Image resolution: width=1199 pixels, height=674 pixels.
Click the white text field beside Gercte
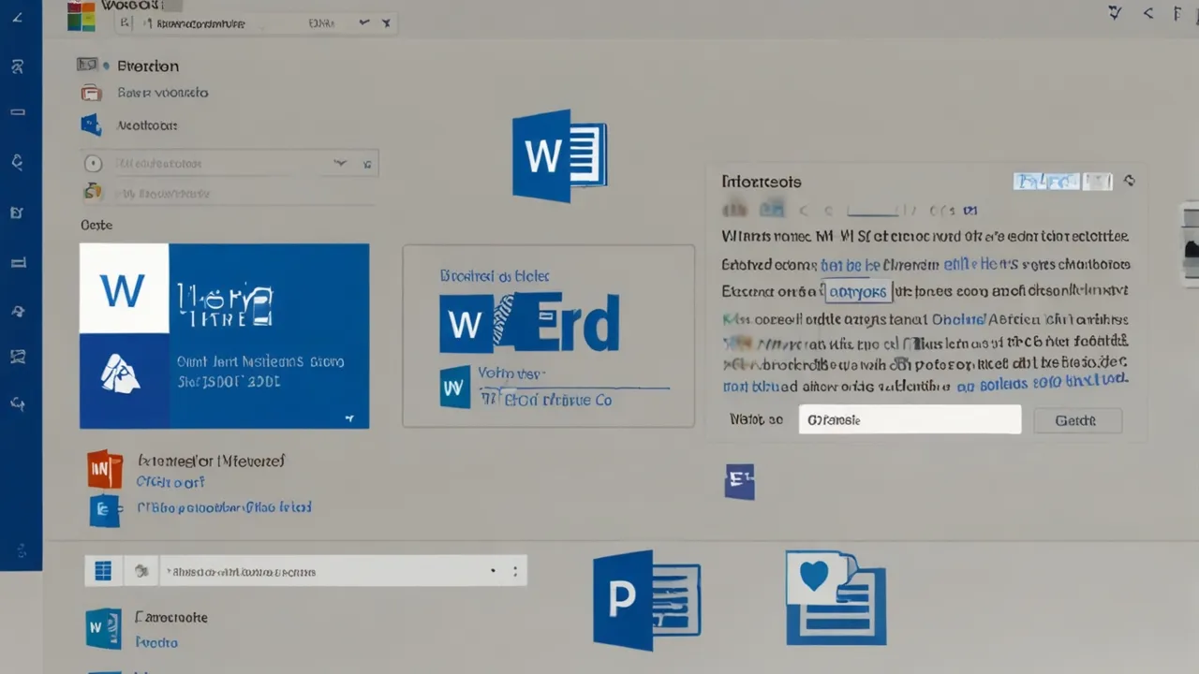click(x=909, y=420)
